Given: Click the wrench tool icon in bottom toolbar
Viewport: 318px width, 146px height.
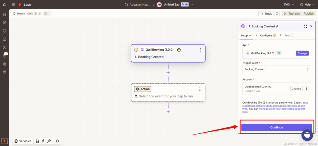Looking at the screenshot, I should click(x=49, y=141).
